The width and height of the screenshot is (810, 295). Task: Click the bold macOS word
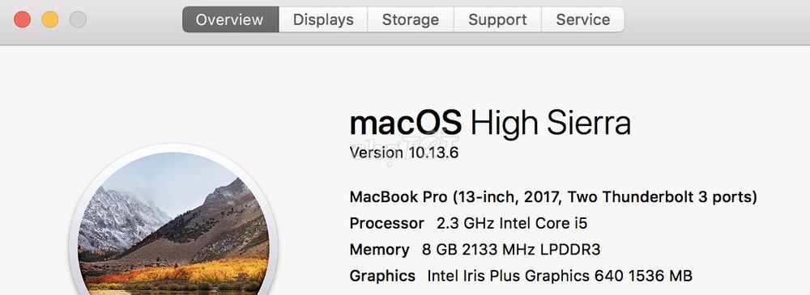pos(406,124)
